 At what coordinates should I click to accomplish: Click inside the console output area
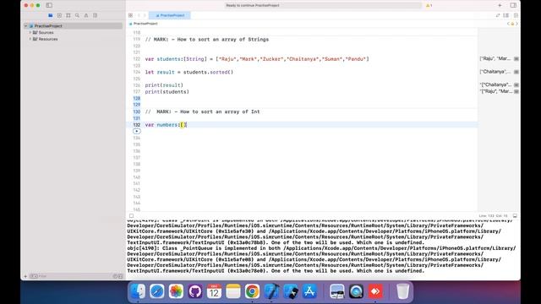[323, 246]
